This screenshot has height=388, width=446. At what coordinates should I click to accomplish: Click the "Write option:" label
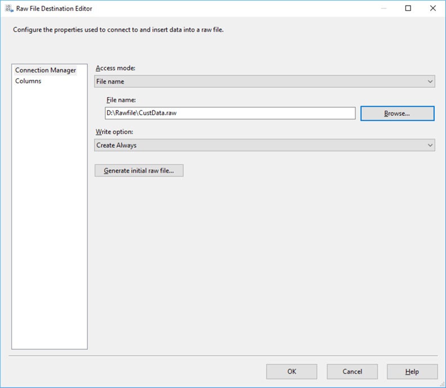114,132
